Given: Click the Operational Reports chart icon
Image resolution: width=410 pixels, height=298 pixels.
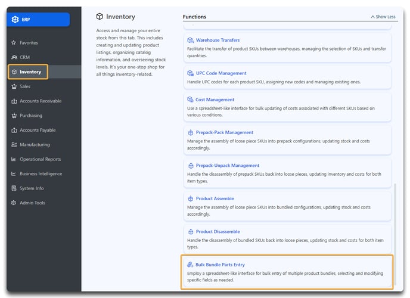Looking at the screenshot, I should 14,159.
